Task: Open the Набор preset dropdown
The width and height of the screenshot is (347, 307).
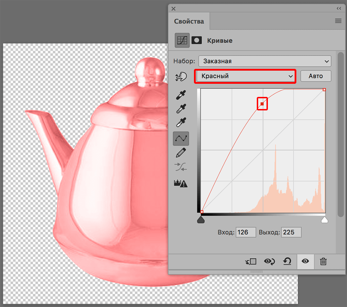Action: 265,61
